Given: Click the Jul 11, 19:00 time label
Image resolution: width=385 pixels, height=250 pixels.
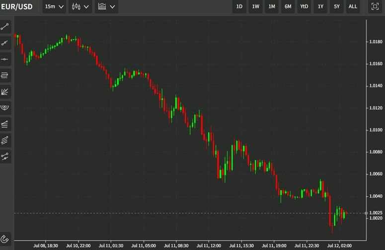Looking at the screenshot, I should (274, 246).
